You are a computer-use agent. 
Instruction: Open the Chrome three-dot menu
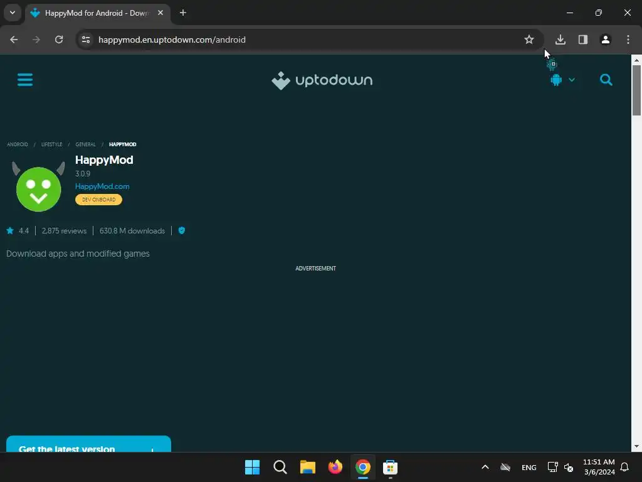[x=628, y=40]
